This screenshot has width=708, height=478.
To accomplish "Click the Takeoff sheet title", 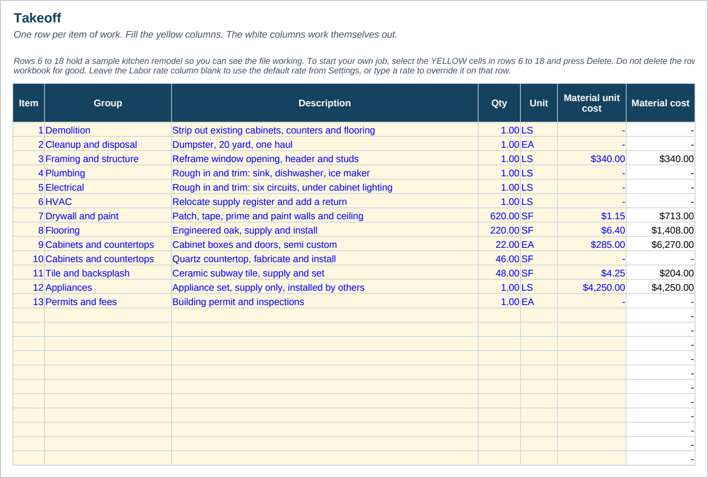I will [38, 18].
